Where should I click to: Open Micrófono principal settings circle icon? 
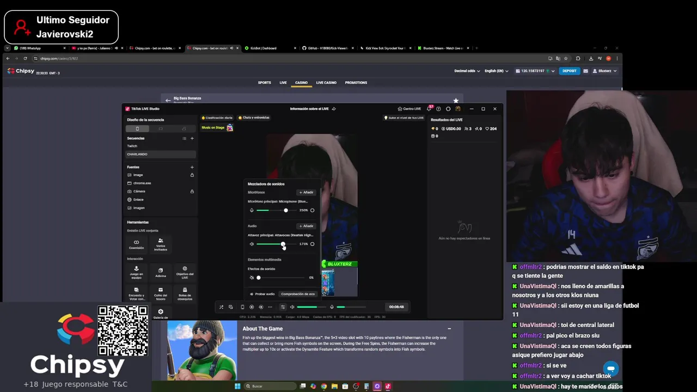(x=312, y=210)
